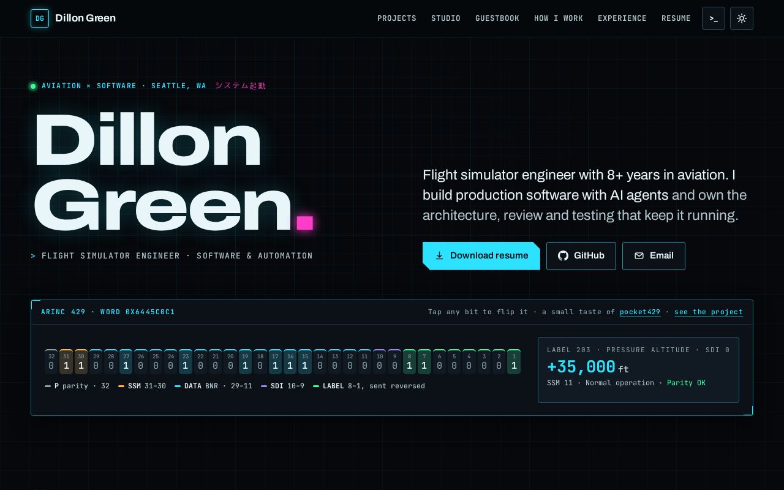Follow the 'see the project' link

[x=709, y=312]
